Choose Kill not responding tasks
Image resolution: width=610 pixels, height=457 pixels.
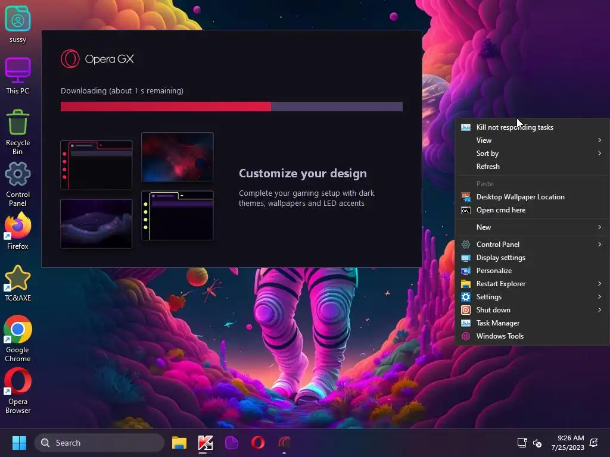pyautogui.click(x=531, y=127)
